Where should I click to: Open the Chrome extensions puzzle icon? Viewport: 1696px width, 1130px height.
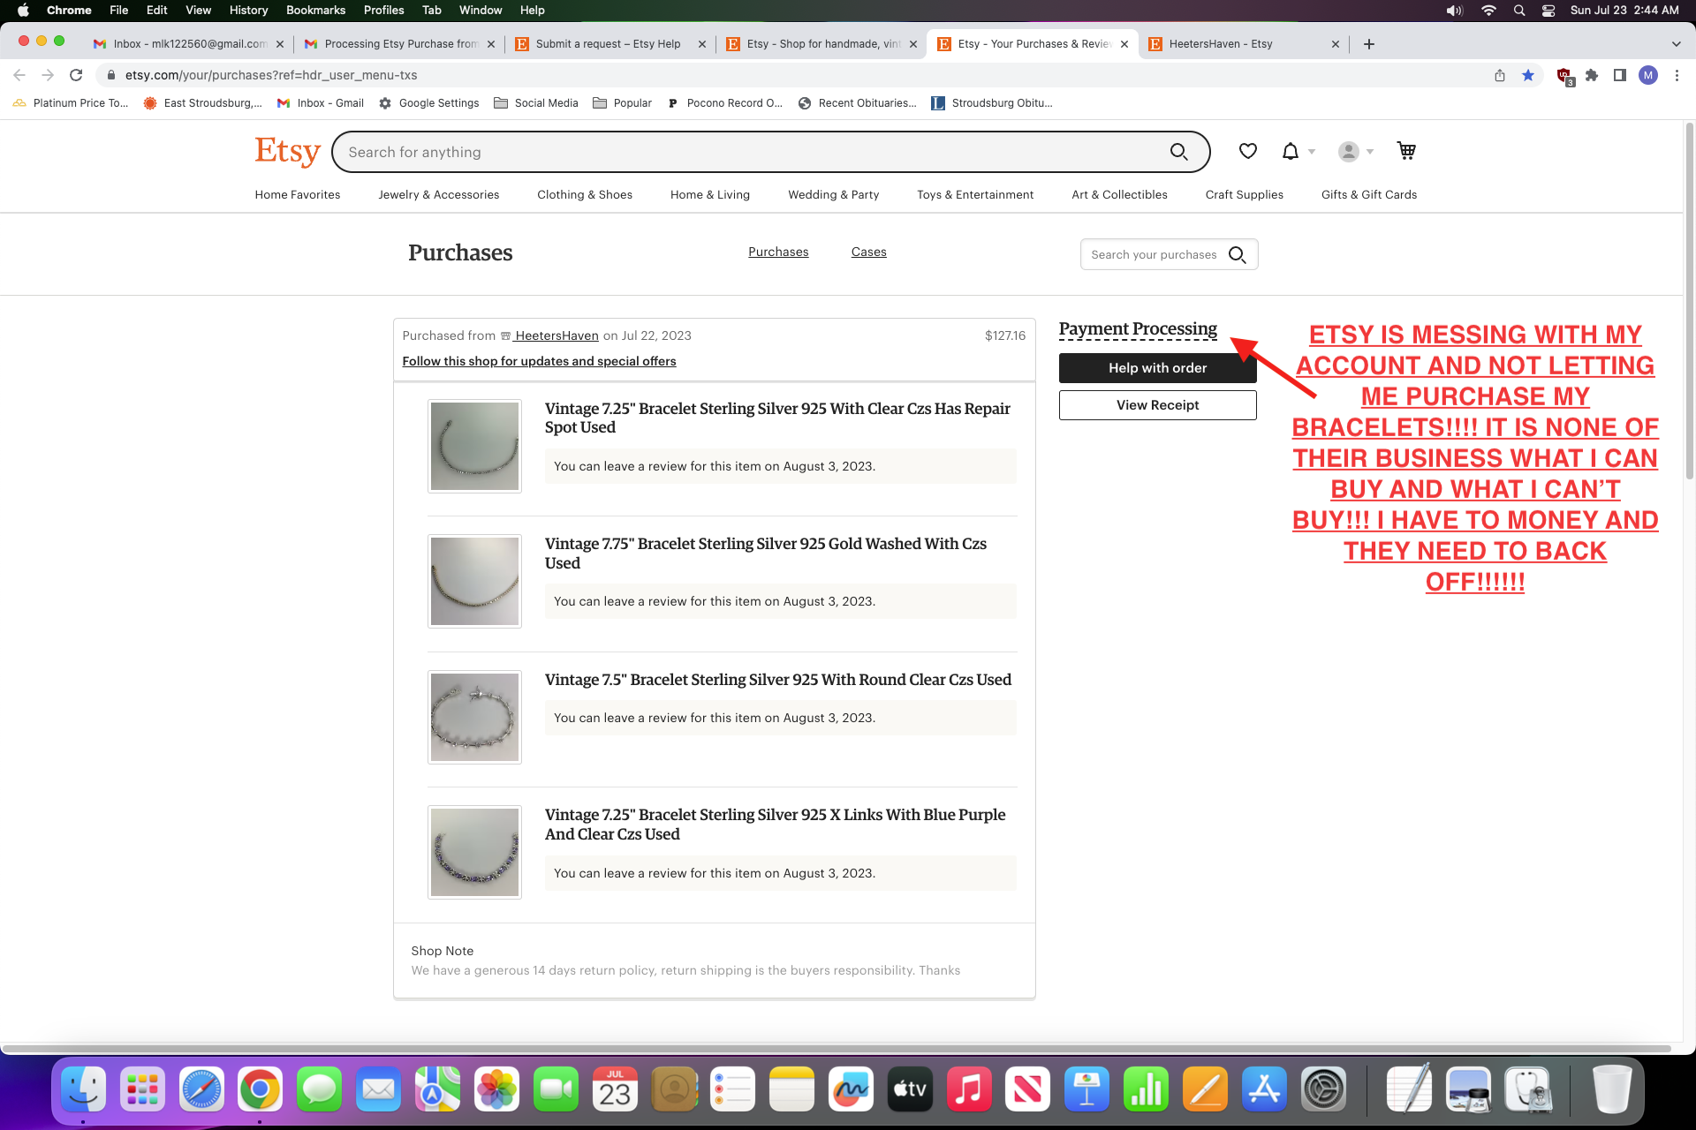1593,75
